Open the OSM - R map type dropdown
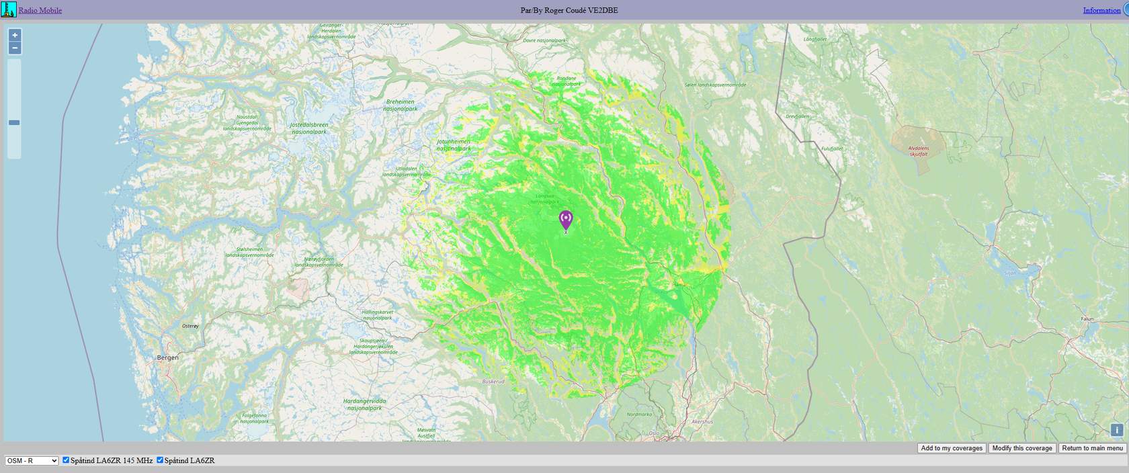 coord(32,461)
